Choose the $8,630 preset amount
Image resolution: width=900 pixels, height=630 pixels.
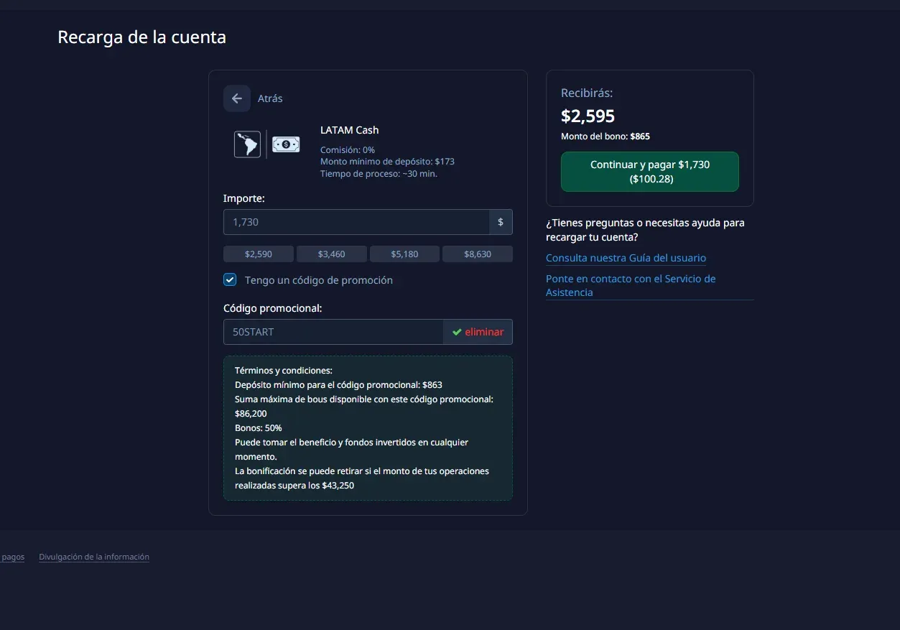(x=478, y=254)
